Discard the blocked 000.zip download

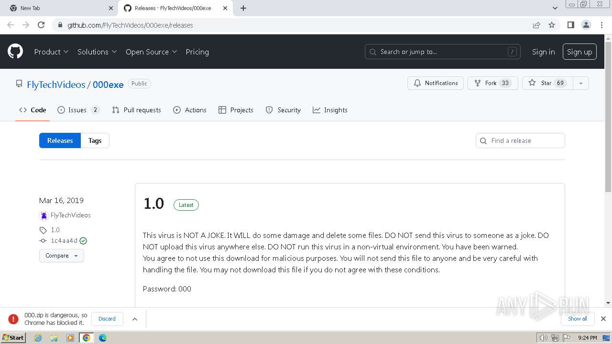(x=107, y=319)
